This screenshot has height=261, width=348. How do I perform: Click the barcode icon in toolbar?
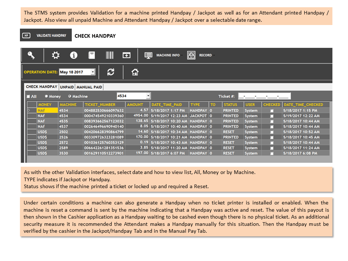(109, 55)
